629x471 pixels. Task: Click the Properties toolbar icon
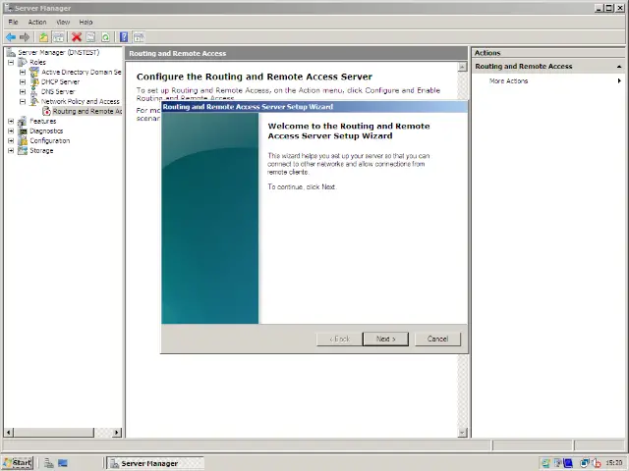click(90, 37)
